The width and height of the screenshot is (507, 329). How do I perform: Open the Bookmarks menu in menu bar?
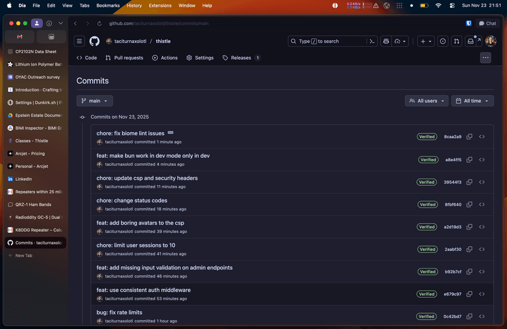tap(108, 6)
